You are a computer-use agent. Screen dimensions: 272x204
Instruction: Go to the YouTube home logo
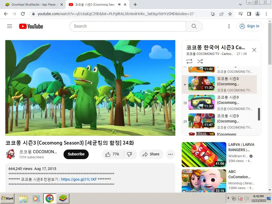pyautogui.click(x=31, y=26)
